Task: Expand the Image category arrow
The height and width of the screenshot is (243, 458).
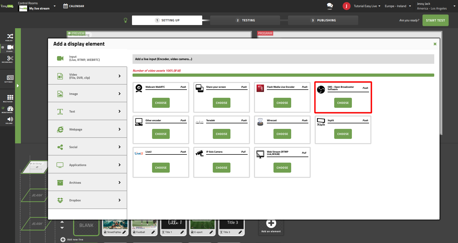Action: pyautogui.click(x=120, y=94)
